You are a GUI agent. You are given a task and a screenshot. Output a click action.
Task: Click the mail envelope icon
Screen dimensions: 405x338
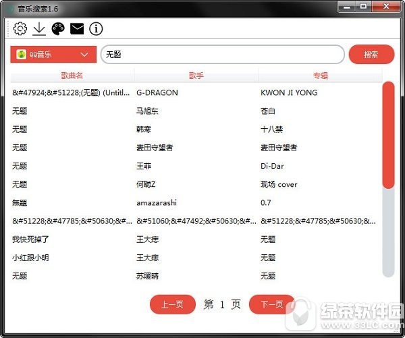pos(77,28)
